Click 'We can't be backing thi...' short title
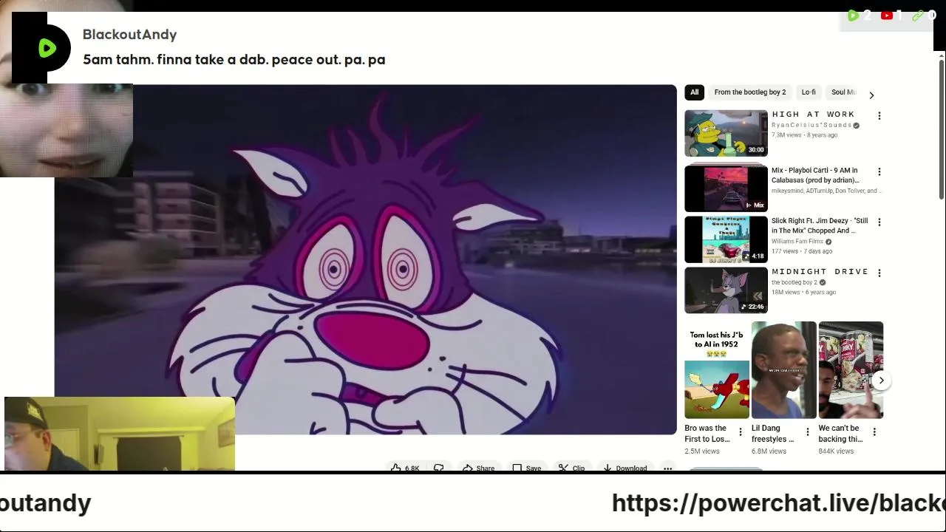946x532 pixels. [840, 434]
